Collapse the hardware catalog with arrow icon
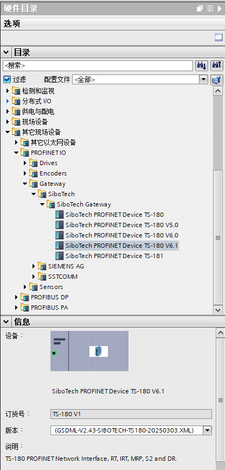 [x=220, y=8]
